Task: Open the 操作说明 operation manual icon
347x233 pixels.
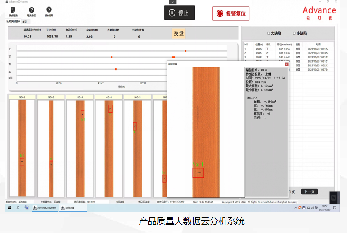Action: [x=49, y=12]
